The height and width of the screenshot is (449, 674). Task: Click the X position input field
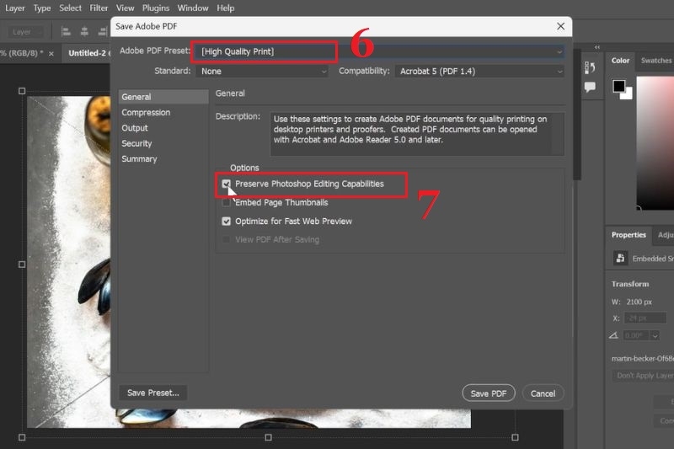tap(645, 318)
